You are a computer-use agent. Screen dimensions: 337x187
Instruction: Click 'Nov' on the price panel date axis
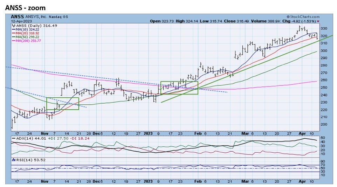click(44, 133)
